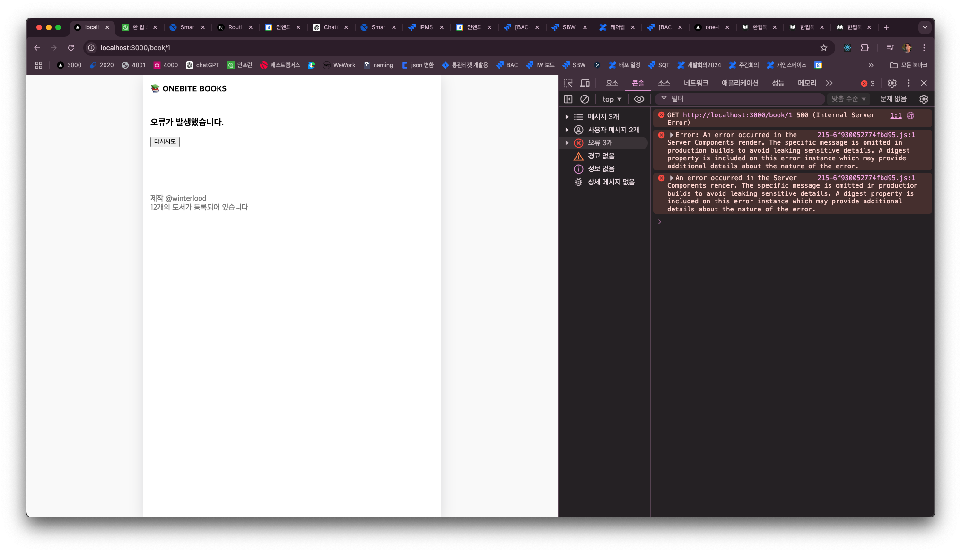Open the chatGPT bookmark
Image resolution: width=961 pixels, height=552 pixels.
click(x=202, y=65)
